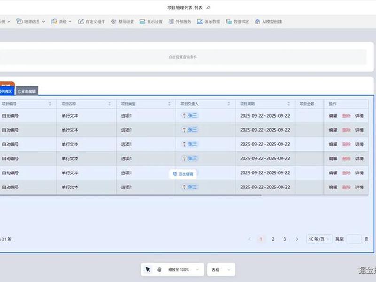Open the 10 条/页 page size dropdown
This screenshot has width=376, height=282.
(320, 239)
